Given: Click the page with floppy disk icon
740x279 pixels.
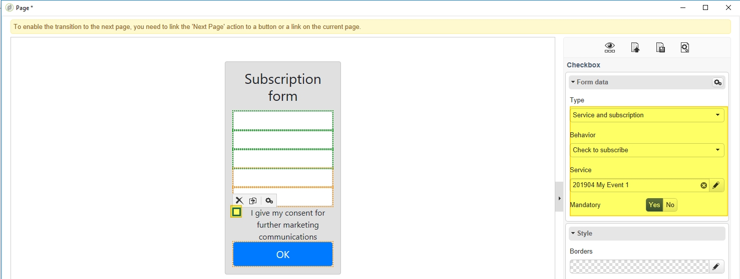Looking at the screenshot, I should coord(660,47).
